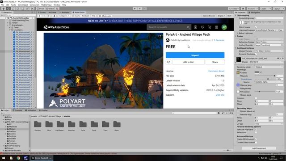Open the Account dropdown
This screenshot has width=286, height=161.
252,8
